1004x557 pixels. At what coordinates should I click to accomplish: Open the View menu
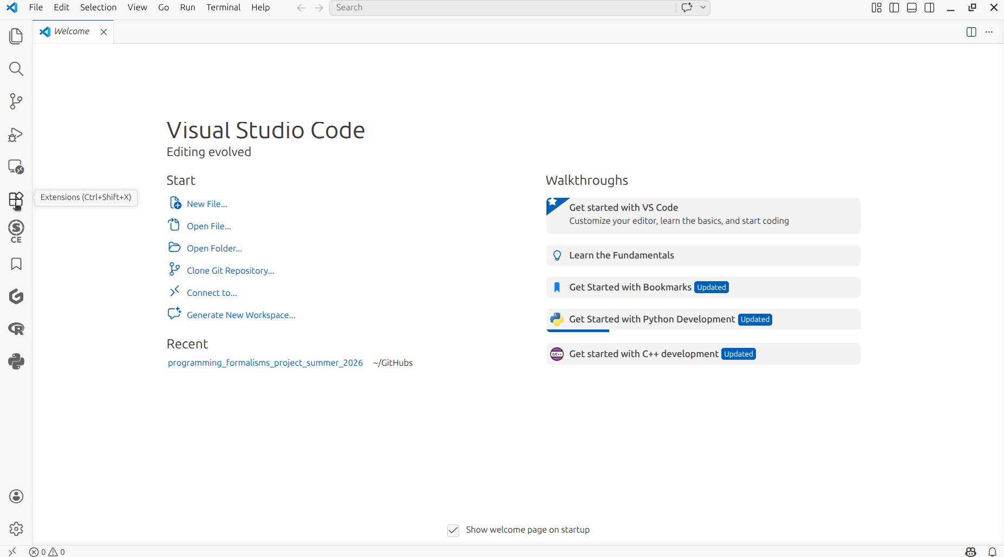coord(138,8)
